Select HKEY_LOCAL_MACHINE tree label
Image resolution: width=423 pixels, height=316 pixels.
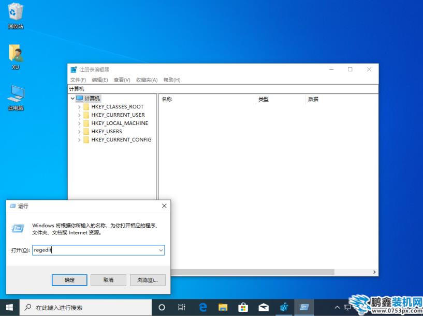(120, 123)
